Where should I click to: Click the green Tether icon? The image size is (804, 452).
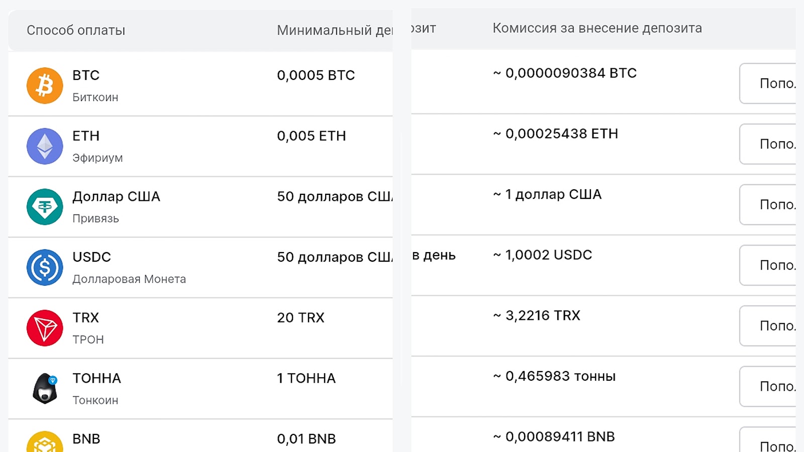pyautogui.click(x=45, y=207)
